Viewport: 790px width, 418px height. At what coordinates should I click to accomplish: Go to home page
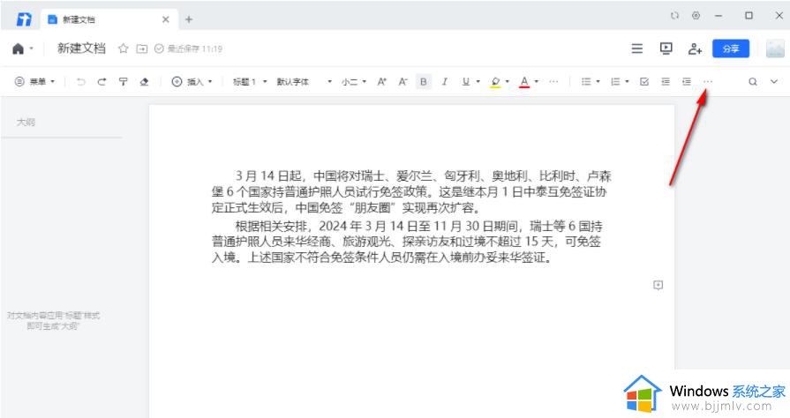point(19,49)
